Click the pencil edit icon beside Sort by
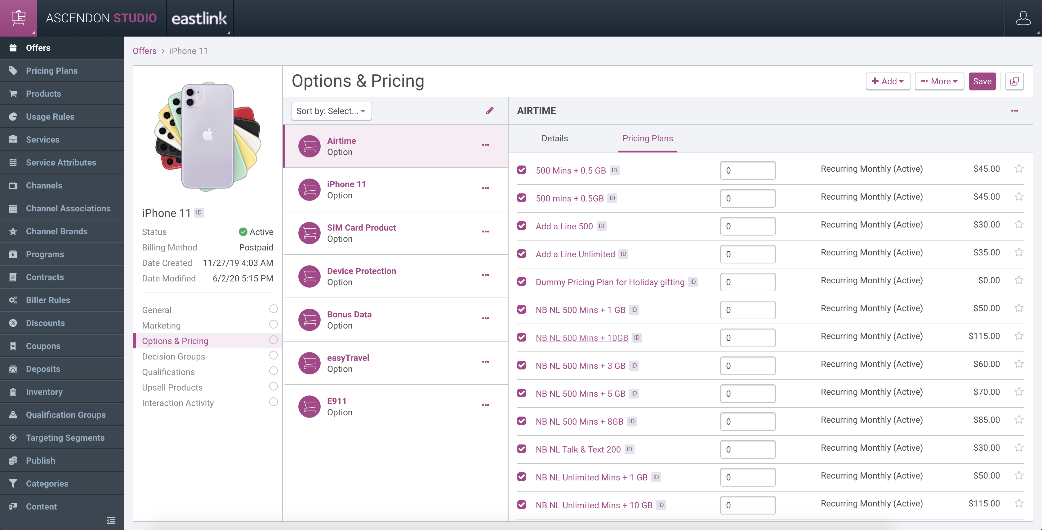The width and height of the screenshot is (1042, 530). point(489,110)
